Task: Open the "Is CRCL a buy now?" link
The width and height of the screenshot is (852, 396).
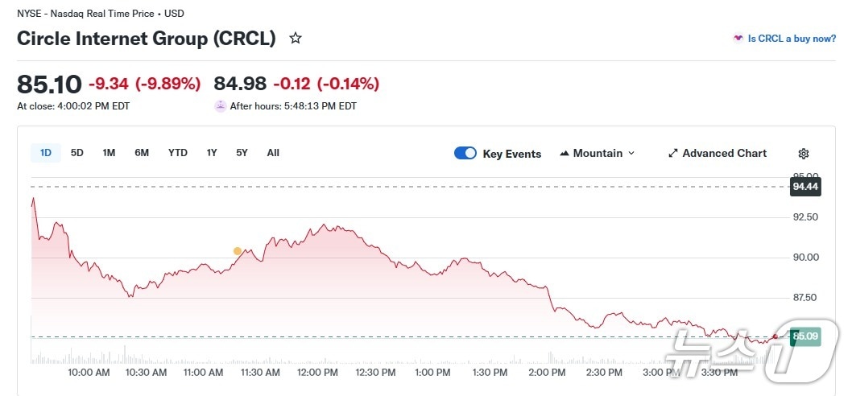Action: [792, 39]
